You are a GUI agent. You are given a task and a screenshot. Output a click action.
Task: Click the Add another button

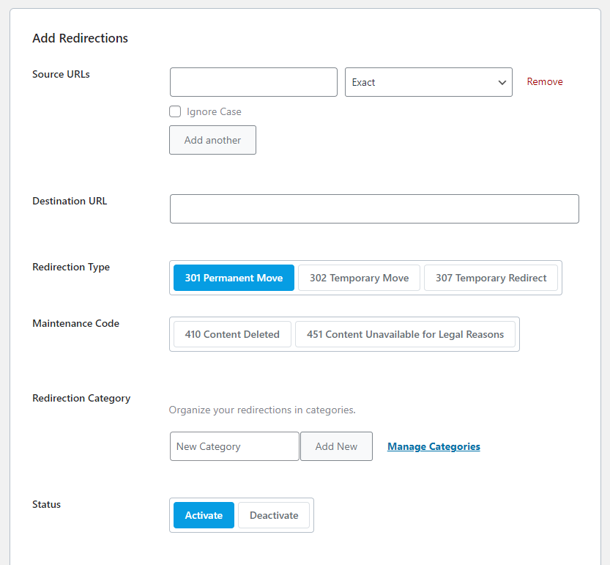(x=212, y=140)
